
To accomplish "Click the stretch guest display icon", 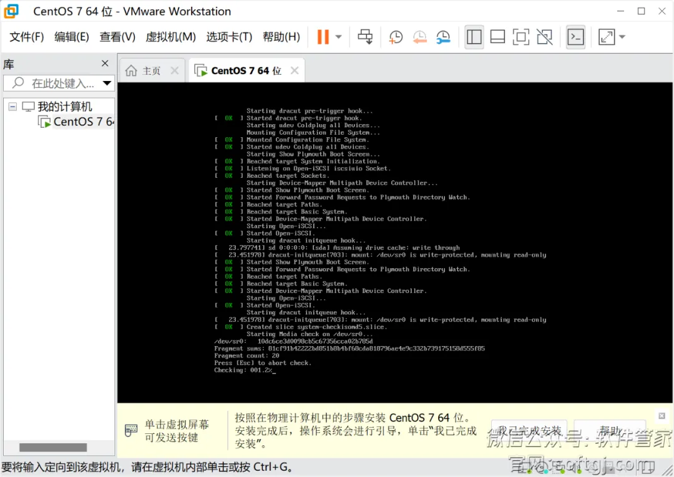I will [x=607, y=37].
